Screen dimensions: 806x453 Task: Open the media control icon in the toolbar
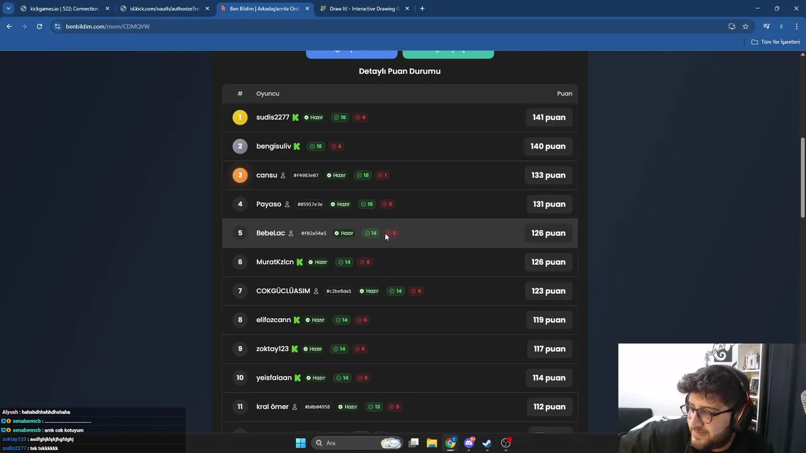(x=766, y=26)
